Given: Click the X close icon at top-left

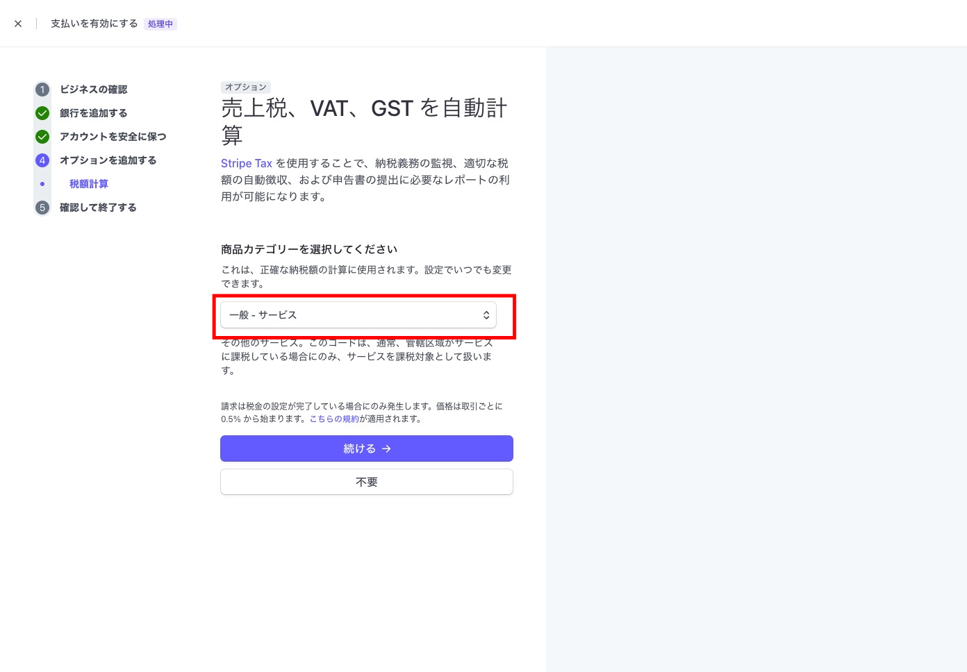Looking at the screenshot, I should 18,24.
